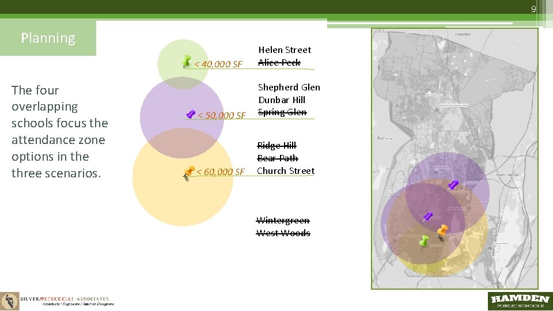
Task: Click the struck-through Spring Glen name
Action: click(282, 112)
